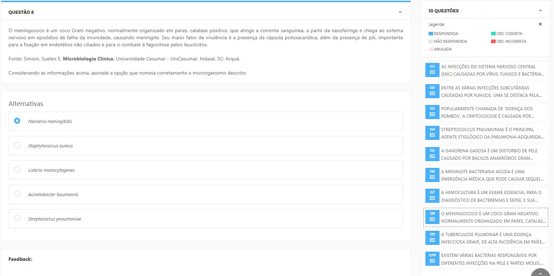Select the Streptococcus pneumoniae answer text
554x276 pixels.
coord(55,219)
